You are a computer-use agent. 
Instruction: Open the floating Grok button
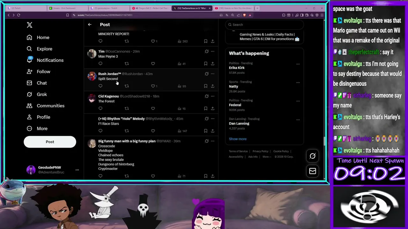(312, 156)
